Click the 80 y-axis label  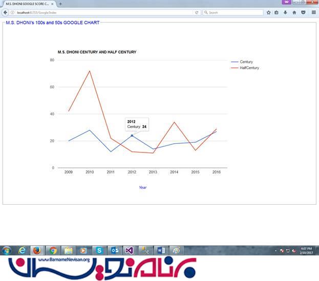click(52, 60)
